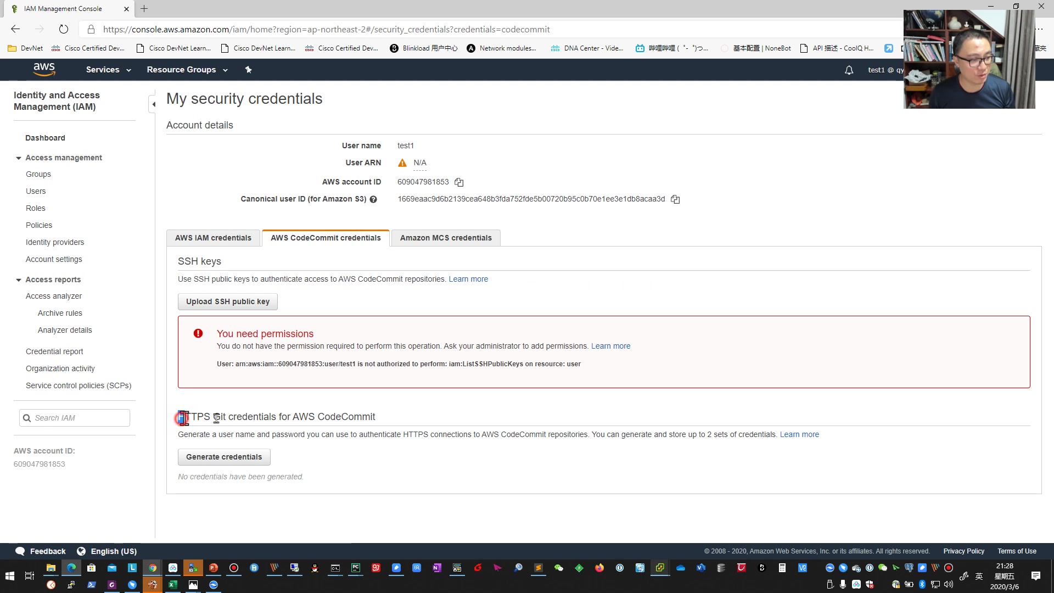Copy the AWS account ID icon

coord(459,182)
